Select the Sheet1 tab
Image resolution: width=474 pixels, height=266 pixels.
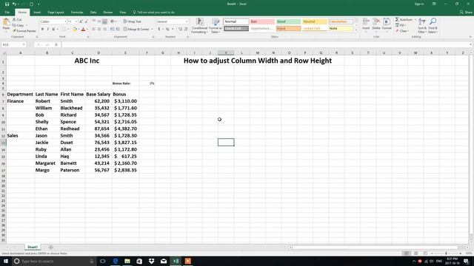[33, 247]
